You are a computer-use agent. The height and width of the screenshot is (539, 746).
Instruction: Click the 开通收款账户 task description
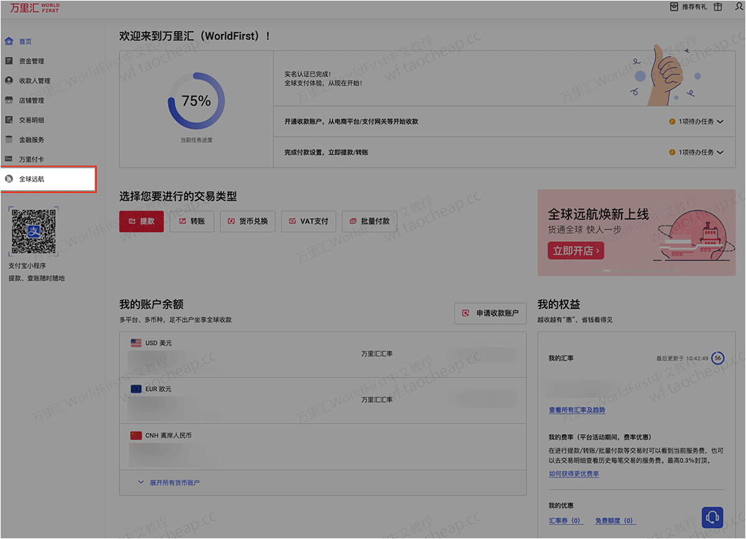(351, 122)
